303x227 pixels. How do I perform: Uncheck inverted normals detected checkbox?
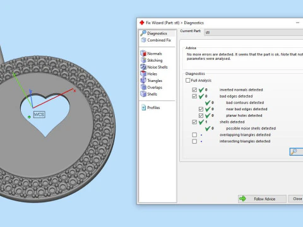coord(194,90)
